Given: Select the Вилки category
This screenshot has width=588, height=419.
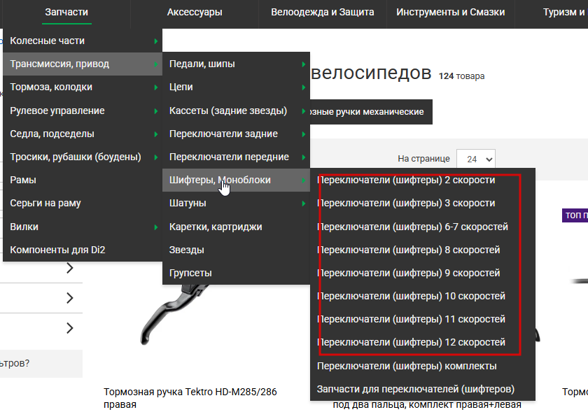Looking at the screenshot, I should click(83, 227).
